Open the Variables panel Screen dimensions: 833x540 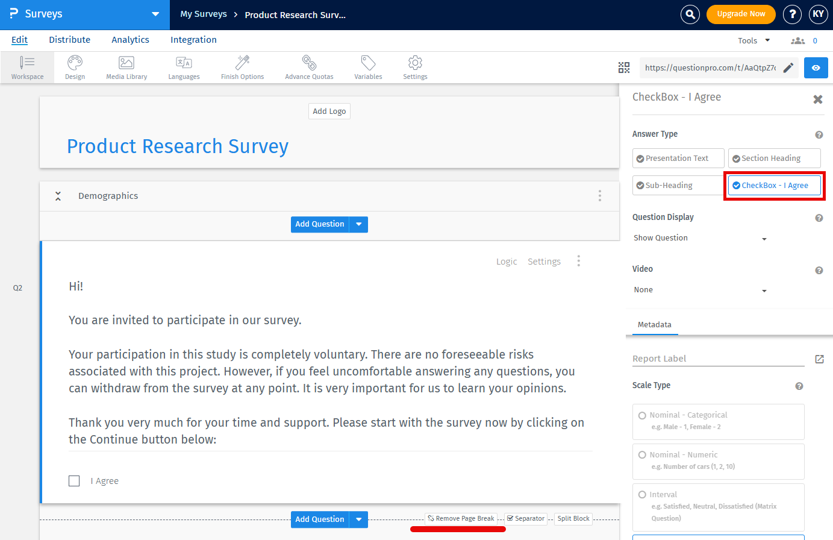click(367, 67)
